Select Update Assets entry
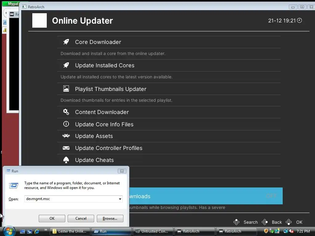The width and height of the screenshot is (315, 236). (169, 136)
